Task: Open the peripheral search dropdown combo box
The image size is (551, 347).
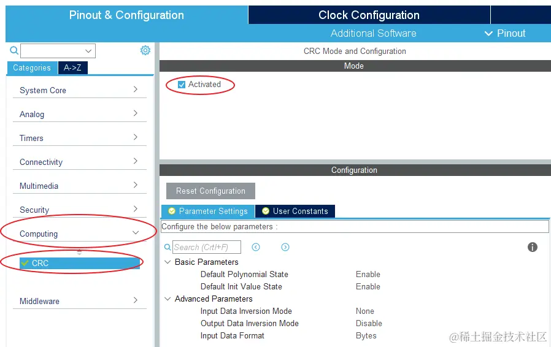Action: pos(58,51)
